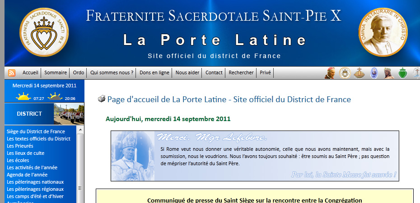
Task: Click the blue oval emblem icon
Action: point(373,73)
